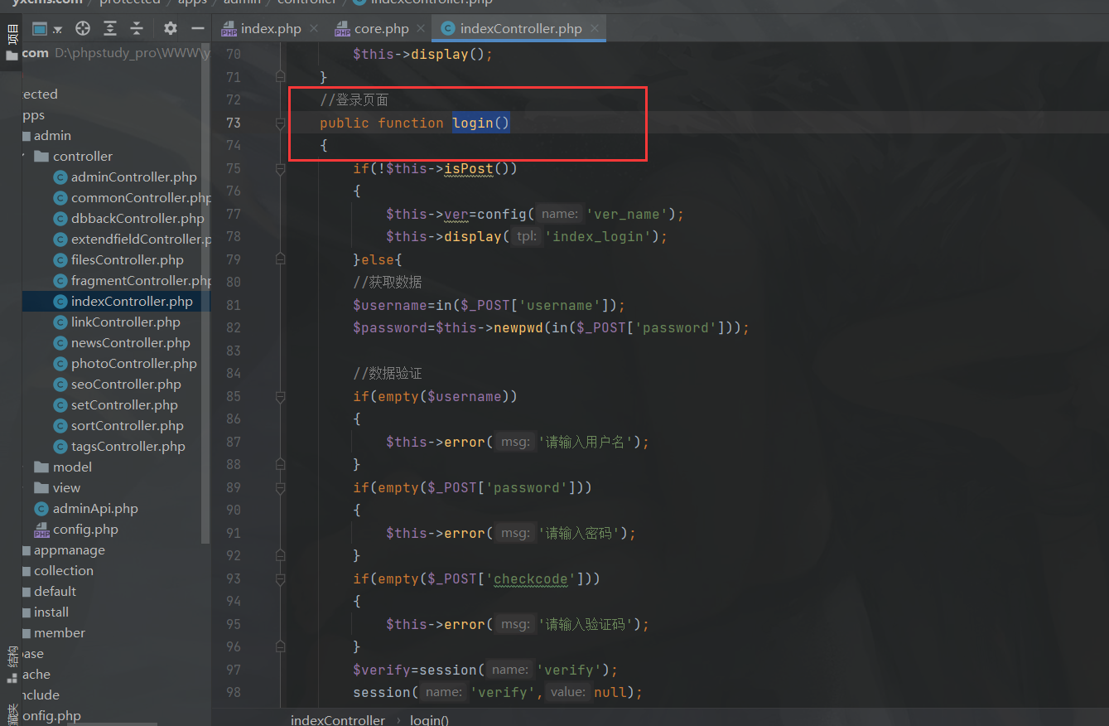This screenshot has width=1109, height=726.
Task: Open setController.php from the project tree
Action: 124,404
